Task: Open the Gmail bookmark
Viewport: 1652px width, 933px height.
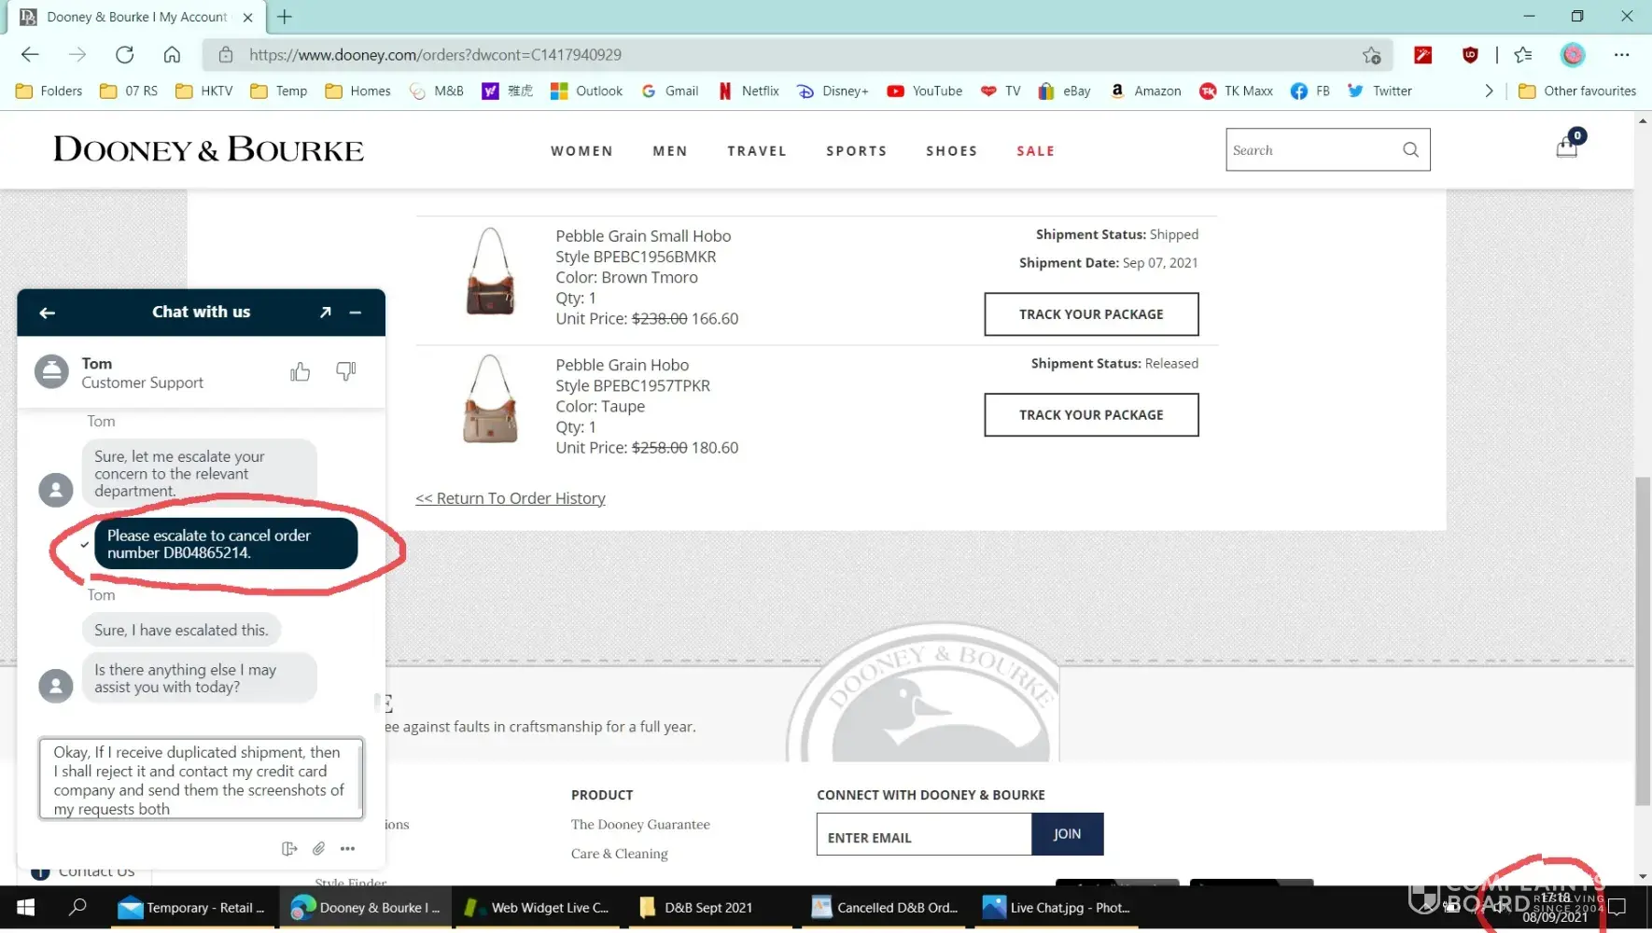Action: 670,91
